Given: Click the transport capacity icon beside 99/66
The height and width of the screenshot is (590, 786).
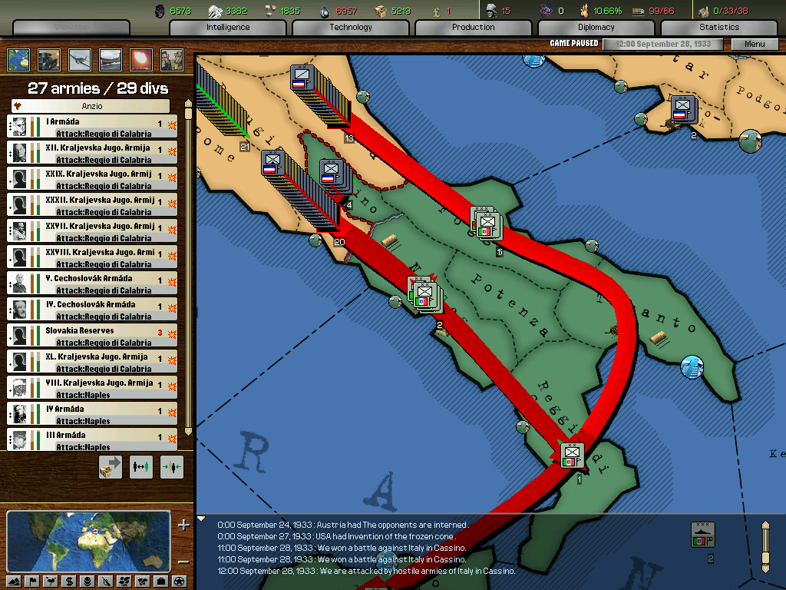Looking at the screenshot, I should point(638,11).
